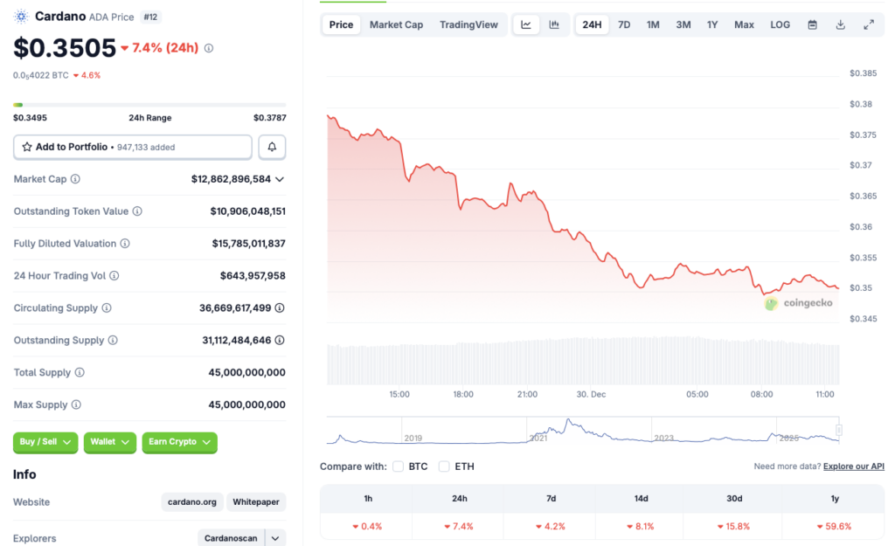Select the 1Y chart timeframe
895x546 pixels.
712,24
